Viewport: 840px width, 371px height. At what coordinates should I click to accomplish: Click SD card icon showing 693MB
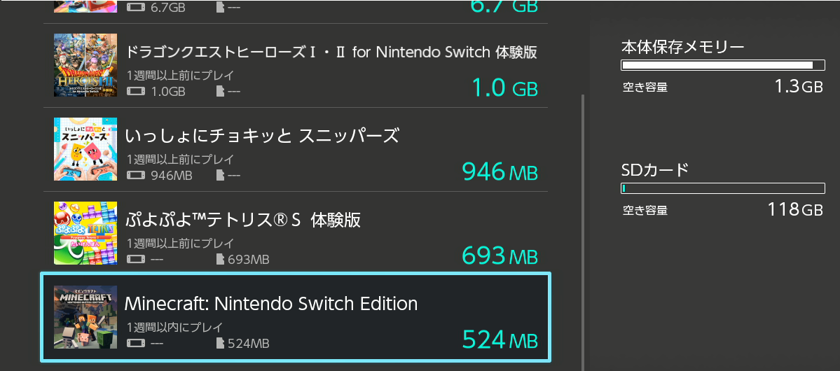click(x=221, y=260)
